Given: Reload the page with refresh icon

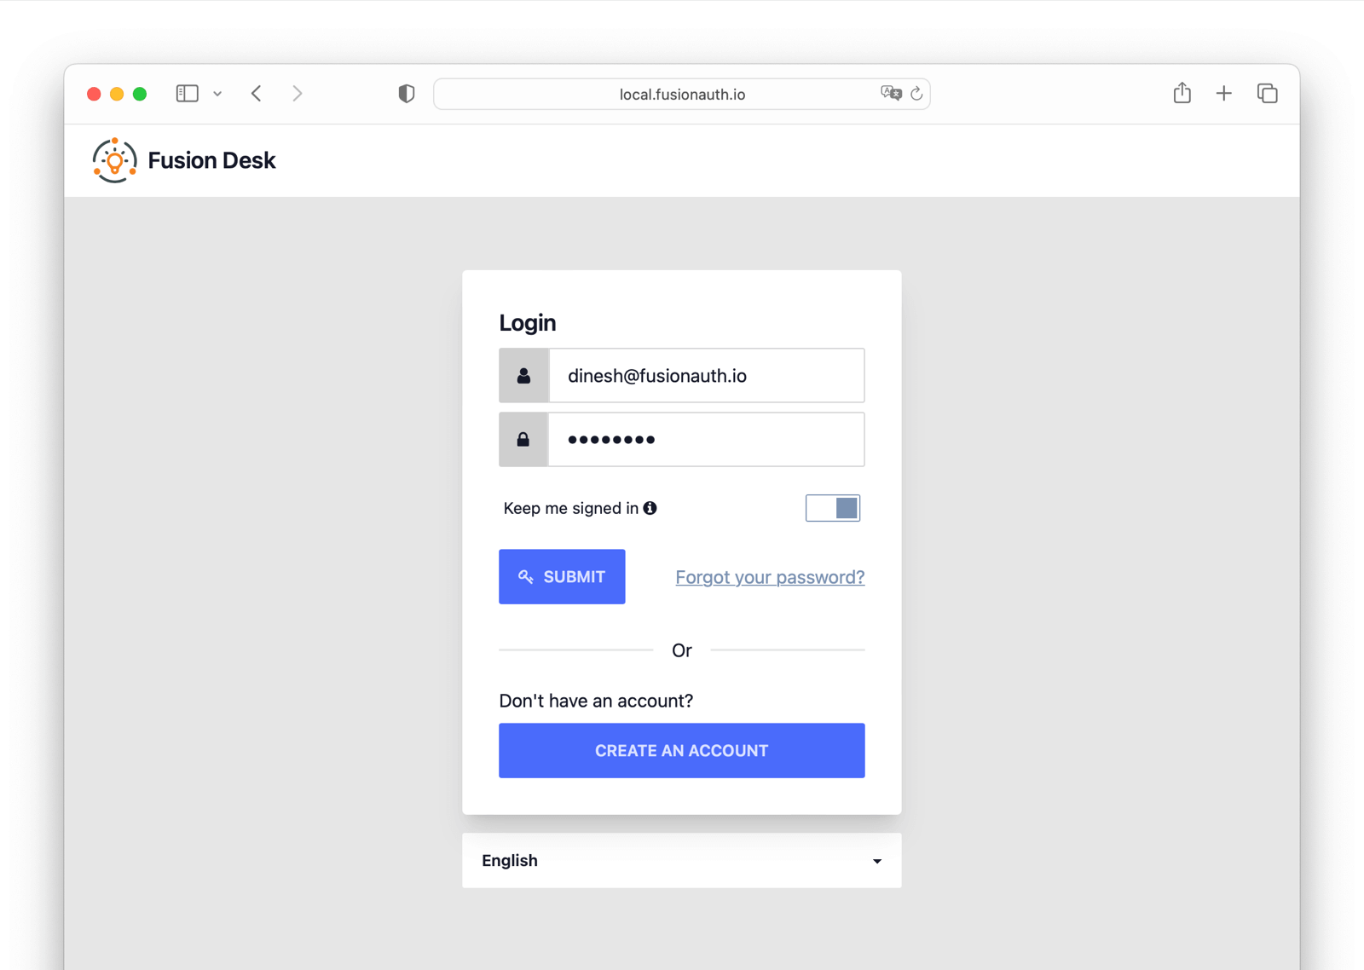Looking at the screenshot, I should (916, 94).
